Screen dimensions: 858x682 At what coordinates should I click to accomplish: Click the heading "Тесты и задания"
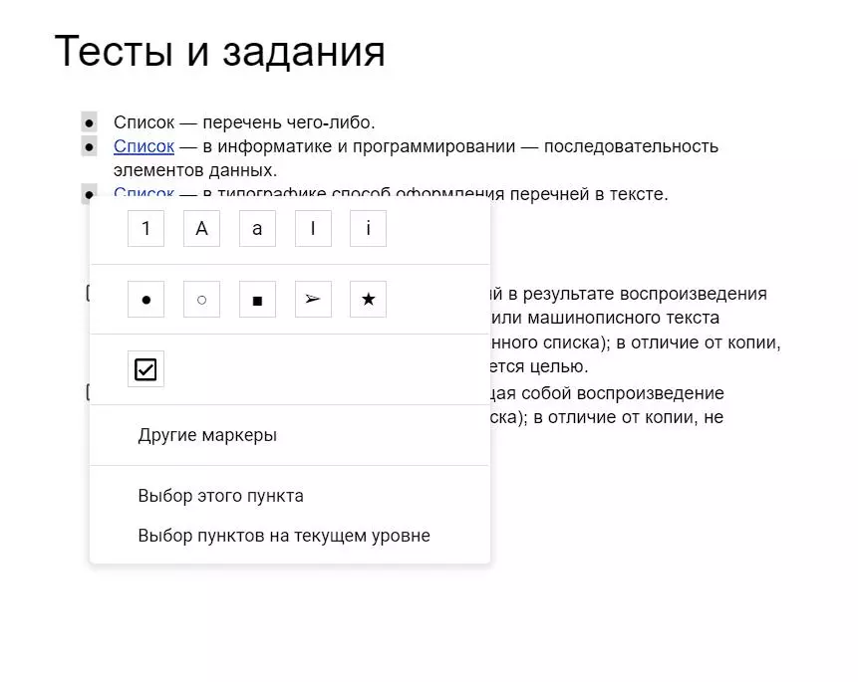[x=221, y=52]
